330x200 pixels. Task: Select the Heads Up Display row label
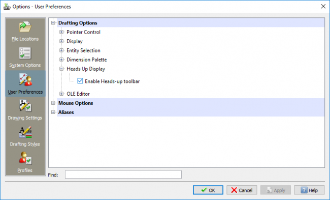pyautogui.click(x=86, y=69)
